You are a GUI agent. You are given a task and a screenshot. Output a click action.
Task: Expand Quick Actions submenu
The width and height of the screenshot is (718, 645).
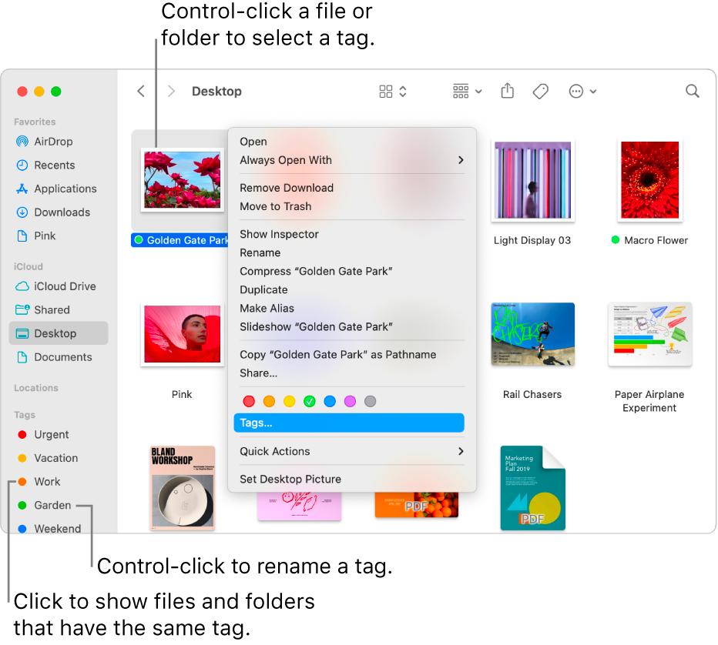[351, 451]
